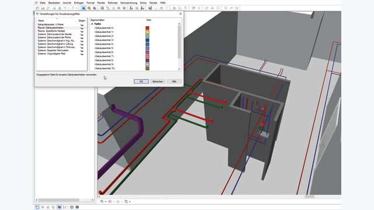Click the first icon in the top toolbar
The image size is (374, 210).
click(37, 8)
